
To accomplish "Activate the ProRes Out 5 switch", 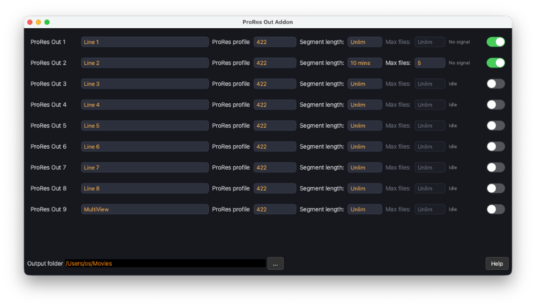I will point(496,126).
